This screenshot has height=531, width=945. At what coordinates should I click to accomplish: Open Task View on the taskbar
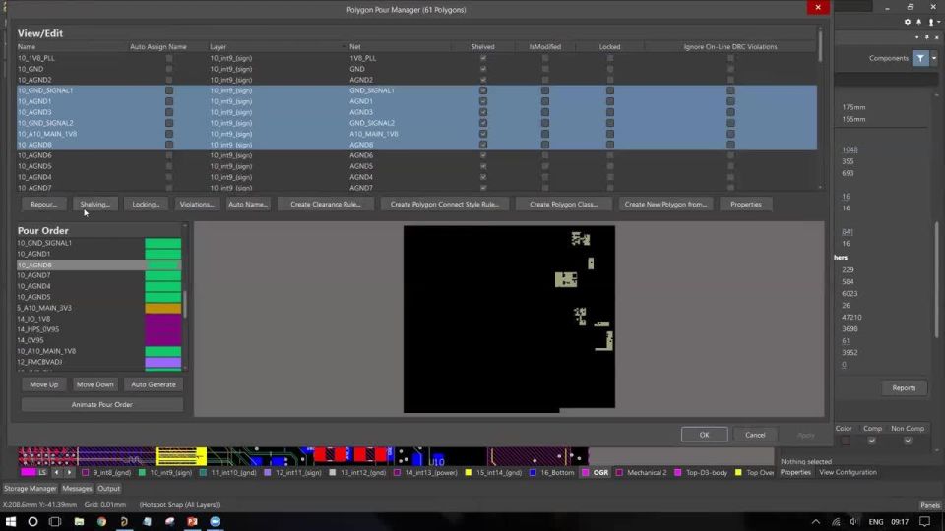tap(55, 521)
